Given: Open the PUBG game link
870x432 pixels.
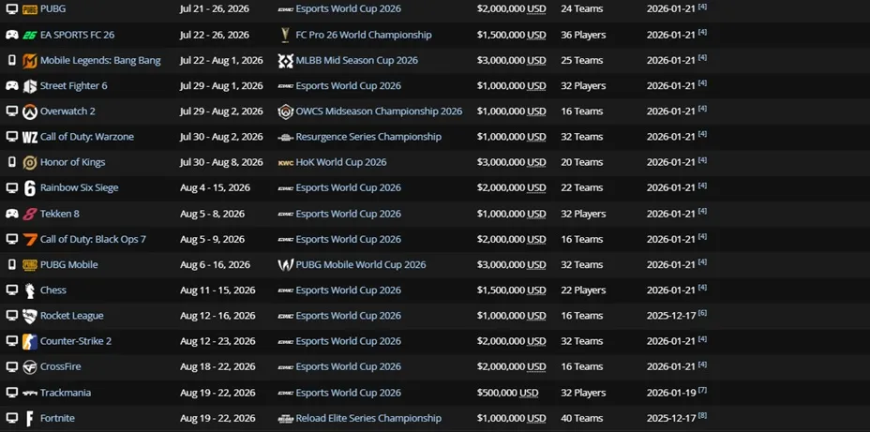Looking at the screenshot, I should coord(52,8).
